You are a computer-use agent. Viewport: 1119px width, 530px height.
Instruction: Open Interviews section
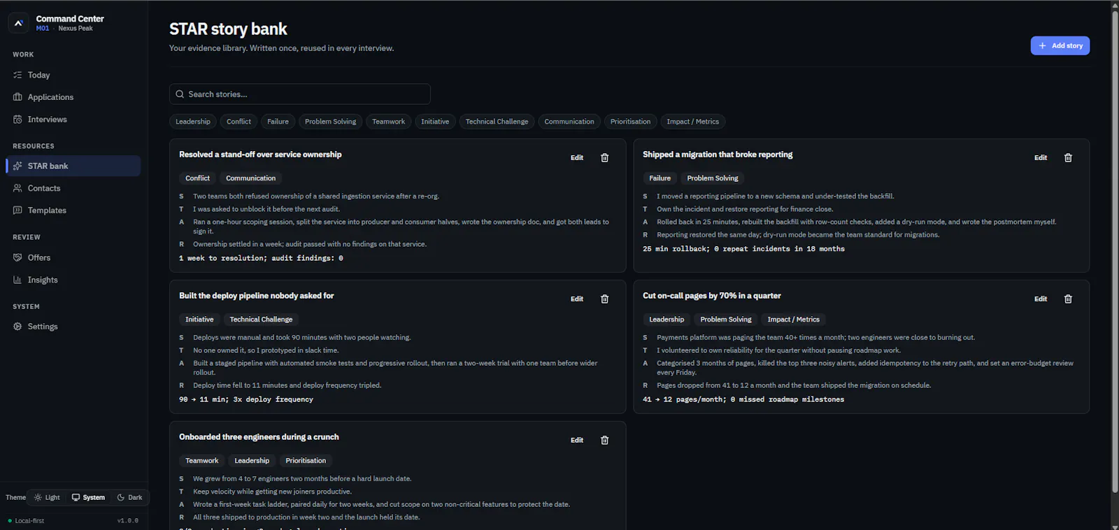(73, 120)
